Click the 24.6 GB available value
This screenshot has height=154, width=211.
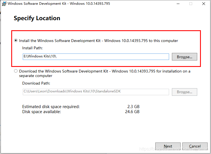132,112
